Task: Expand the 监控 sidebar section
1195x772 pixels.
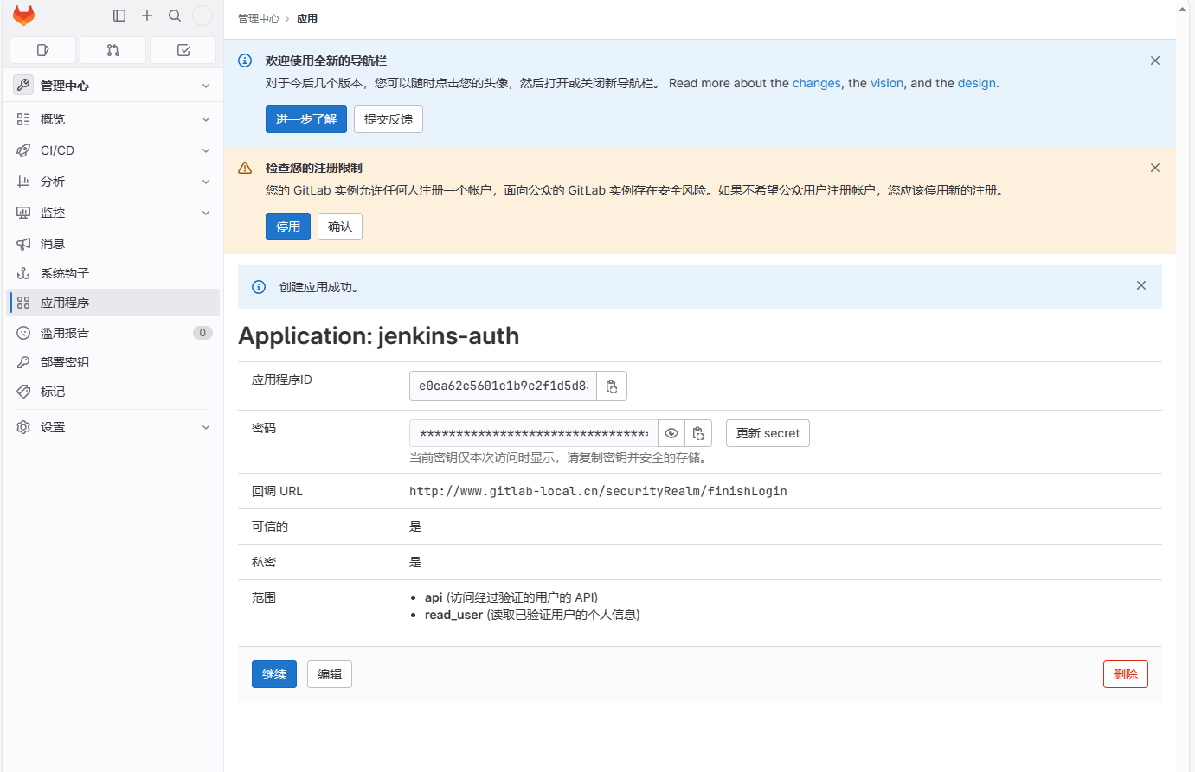Action: [x=113, y=213]
